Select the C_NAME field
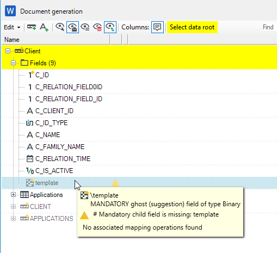 point(47,135)
